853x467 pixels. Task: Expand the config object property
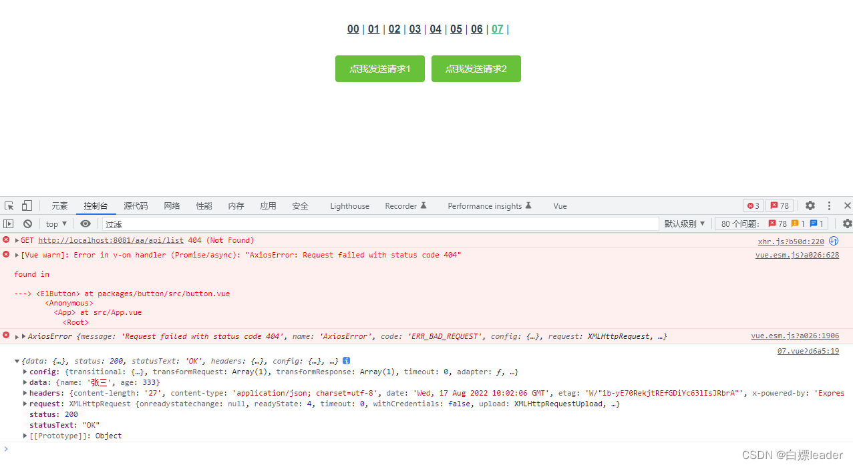[25, 372]
